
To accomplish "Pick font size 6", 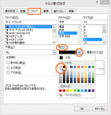I will (x=93, y=27).
